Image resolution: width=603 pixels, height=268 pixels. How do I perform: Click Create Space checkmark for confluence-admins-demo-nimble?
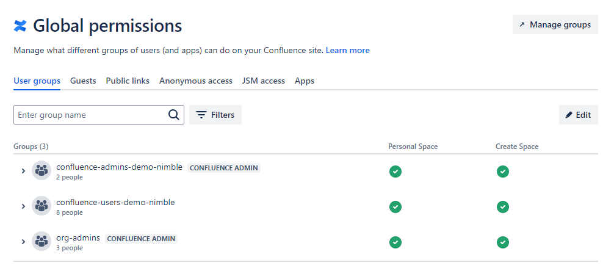point(502,172)
